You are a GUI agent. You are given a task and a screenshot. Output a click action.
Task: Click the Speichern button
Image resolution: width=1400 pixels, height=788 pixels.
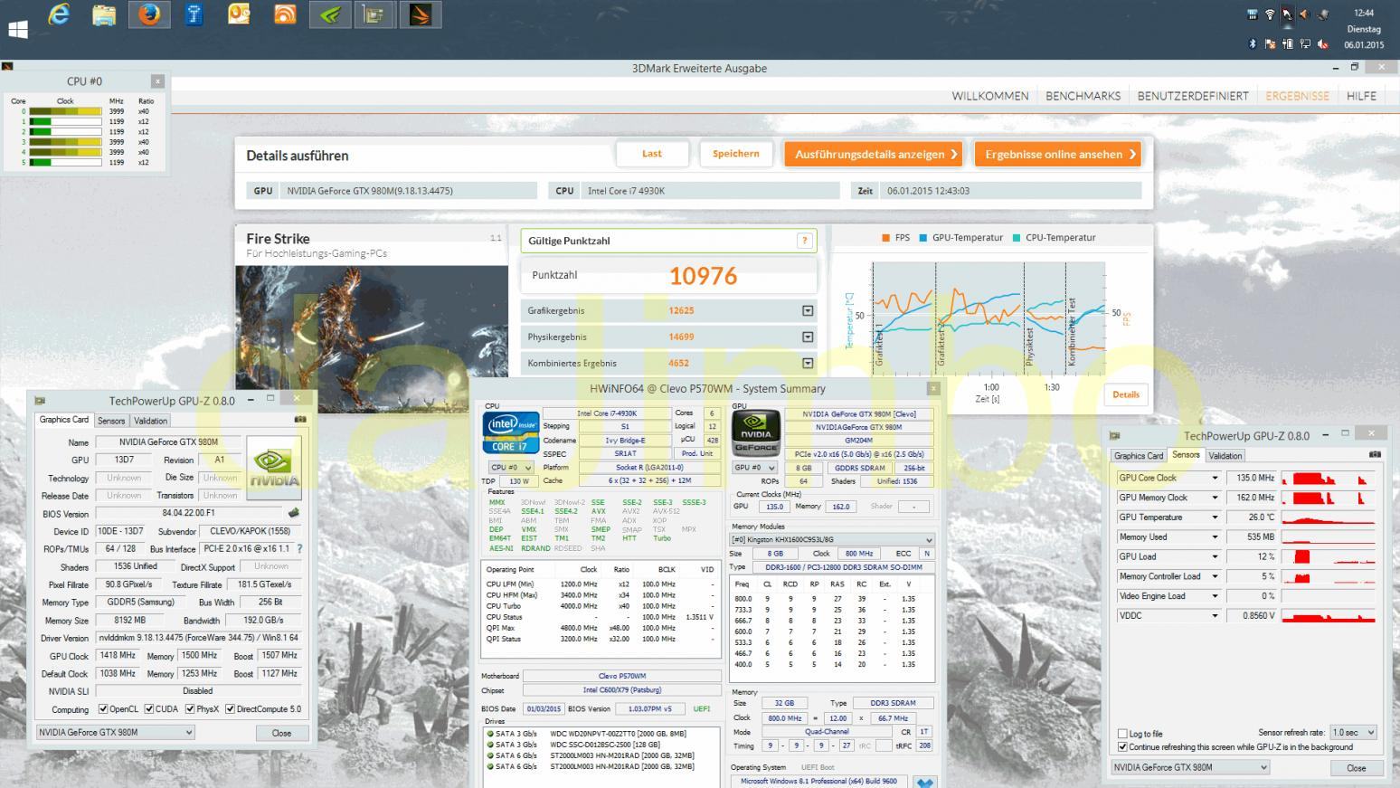[x=736, y=154]
